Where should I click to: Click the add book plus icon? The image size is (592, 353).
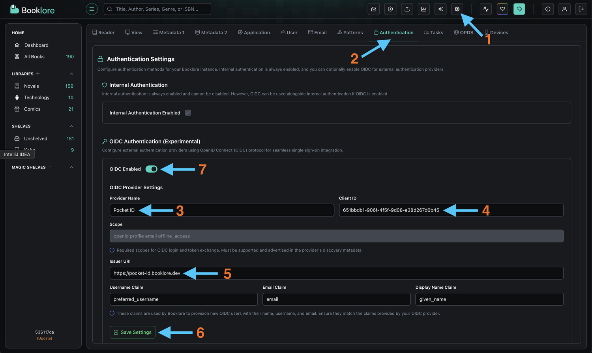coord(390,9)
